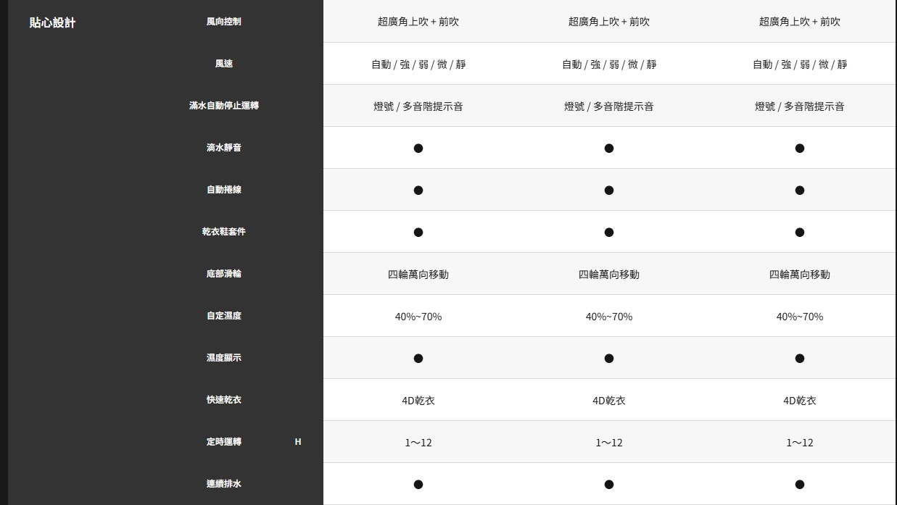The height and width of the screenshot is (505, 897).
Task: Click the 底部滑輪 row label
Action: click(223, 274)
